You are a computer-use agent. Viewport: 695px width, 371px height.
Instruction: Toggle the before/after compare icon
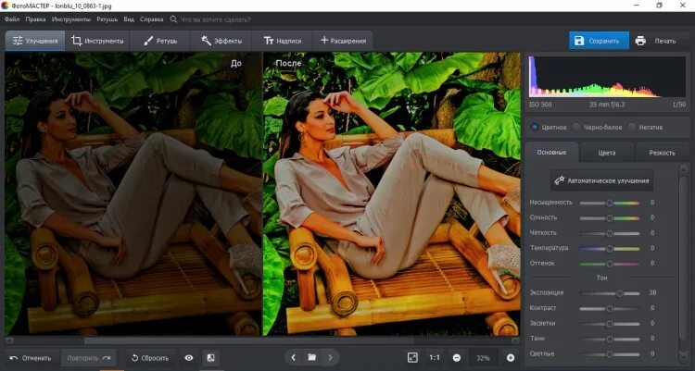(x=210, y=358)
